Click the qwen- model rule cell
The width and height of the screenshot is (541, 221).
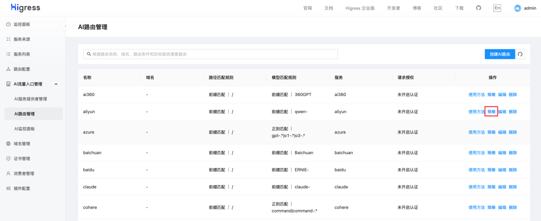click(x=290, y=111)
